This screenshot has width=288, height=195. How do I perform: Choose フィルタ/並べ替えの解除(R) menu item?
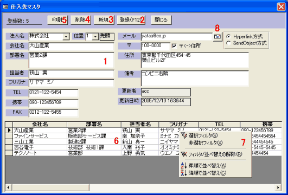tap(215, 154)
